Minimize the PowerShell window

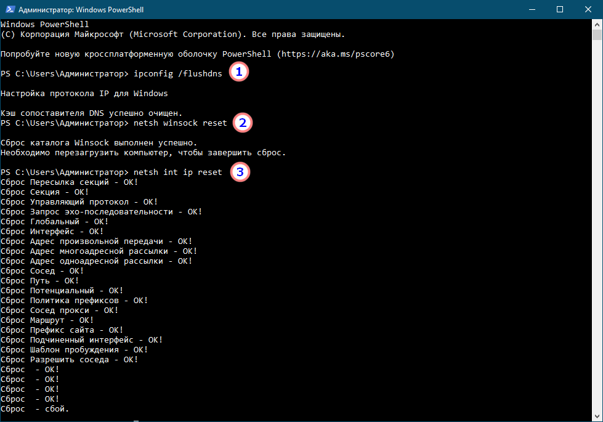pyautogui.click(x=531, y=9)
